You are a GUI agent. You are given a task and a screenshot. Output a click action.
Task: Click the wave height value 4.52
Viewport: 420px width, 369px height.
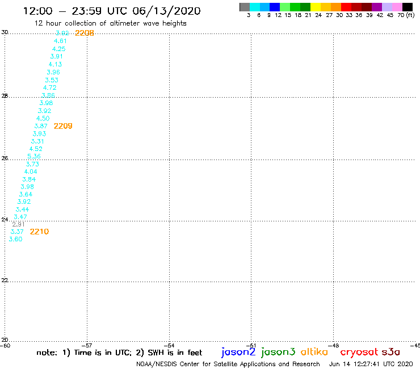36,149
